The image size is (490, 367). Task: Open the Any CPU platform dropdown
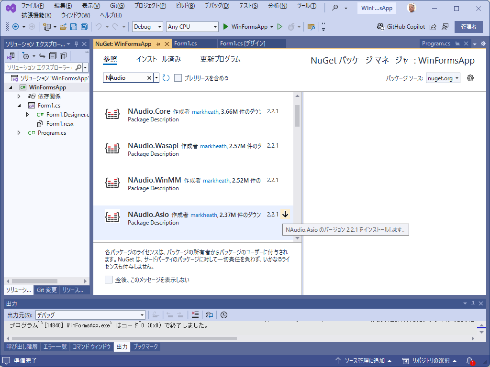tap(192, 27)
